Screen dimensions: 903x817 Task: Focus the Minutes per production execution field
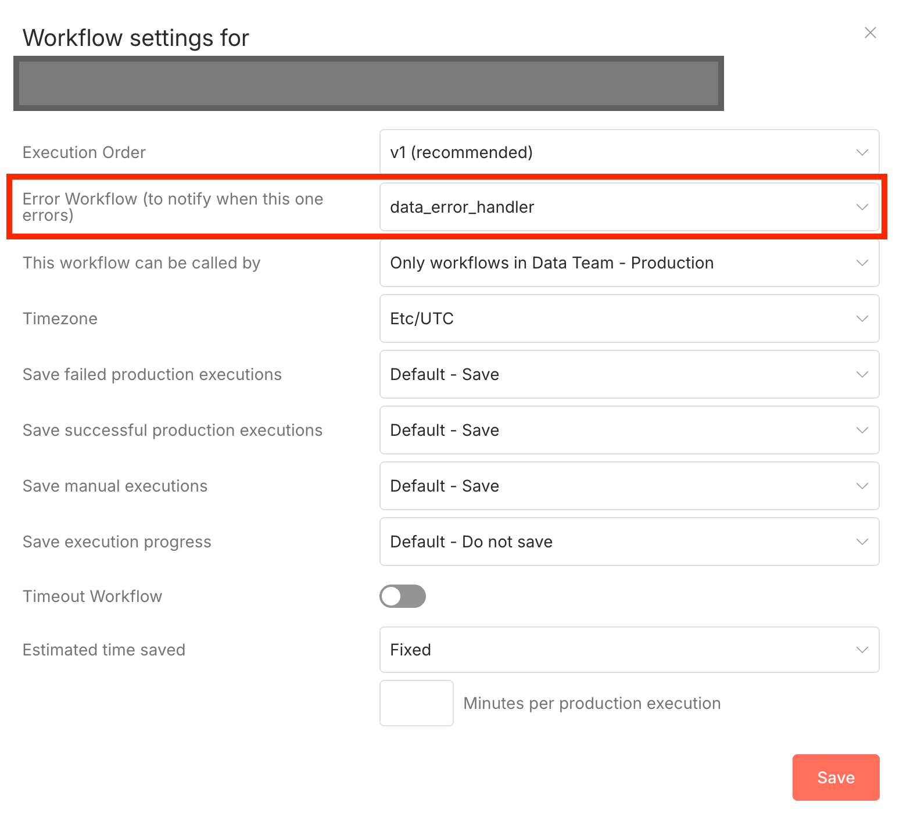pyautogui.click(x=416, y=703)
